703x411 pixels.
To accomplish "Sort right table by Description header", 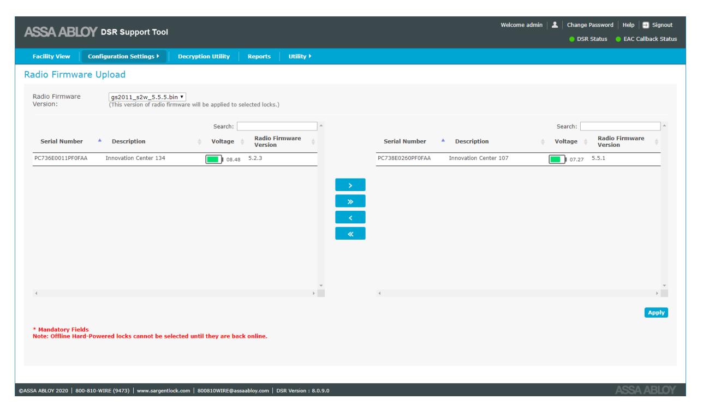I will tap(472, 141).
